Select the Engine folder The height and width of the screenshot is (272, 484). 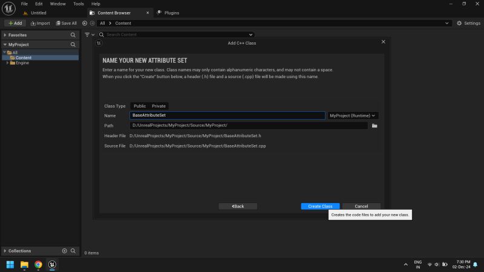click(22, 63)
